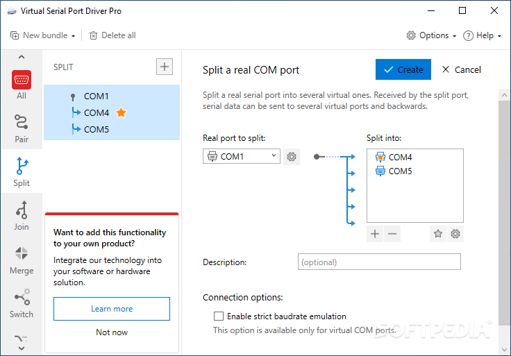
Task: Select COM1 in the split list
Action: click(x=96, y=96)
